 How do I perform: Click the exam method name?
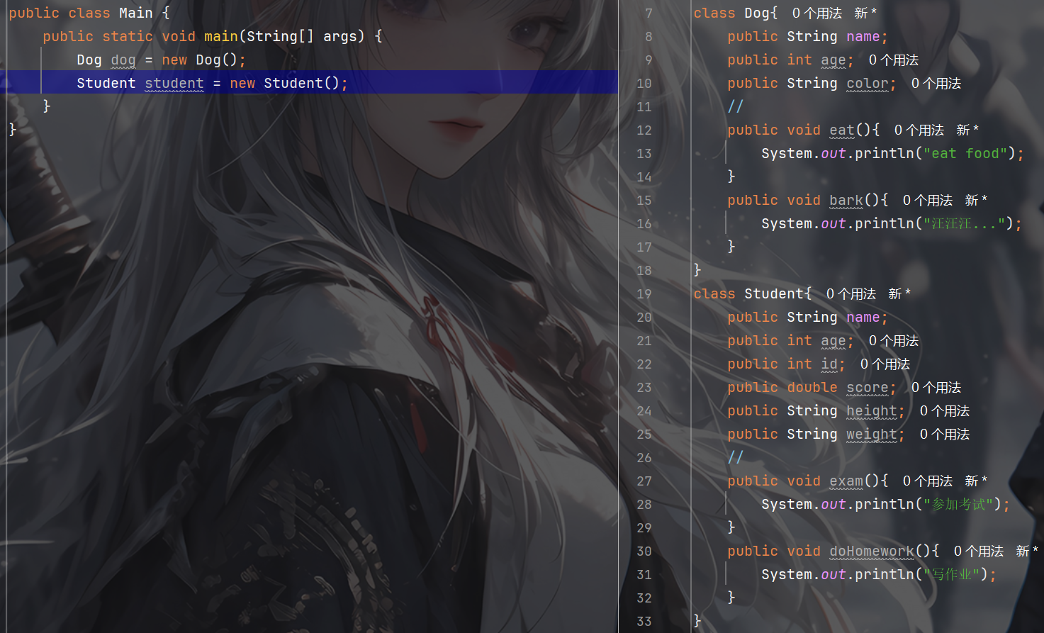pyautogui.click(x=846, y=481)
